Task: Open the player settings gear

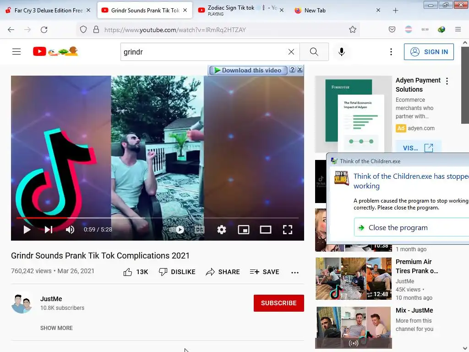Action: click(221, 230)
